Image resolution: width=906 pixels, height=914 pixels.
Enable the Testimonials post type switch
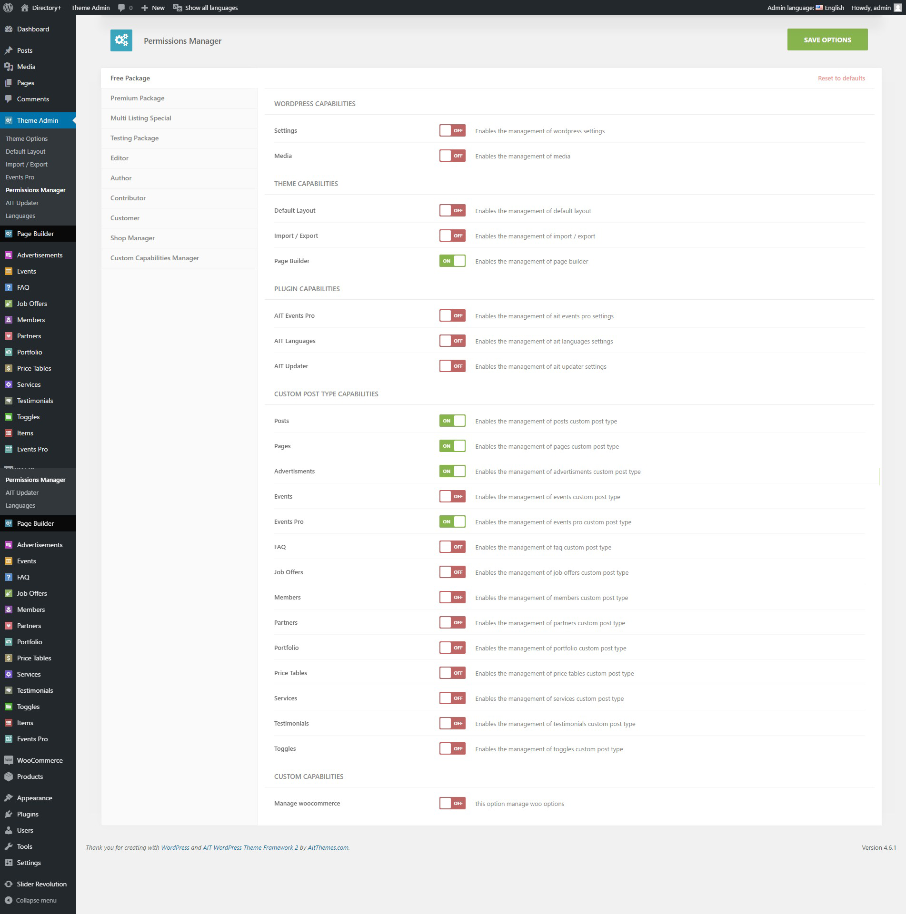pyautogui.click(x=452, y=723)
